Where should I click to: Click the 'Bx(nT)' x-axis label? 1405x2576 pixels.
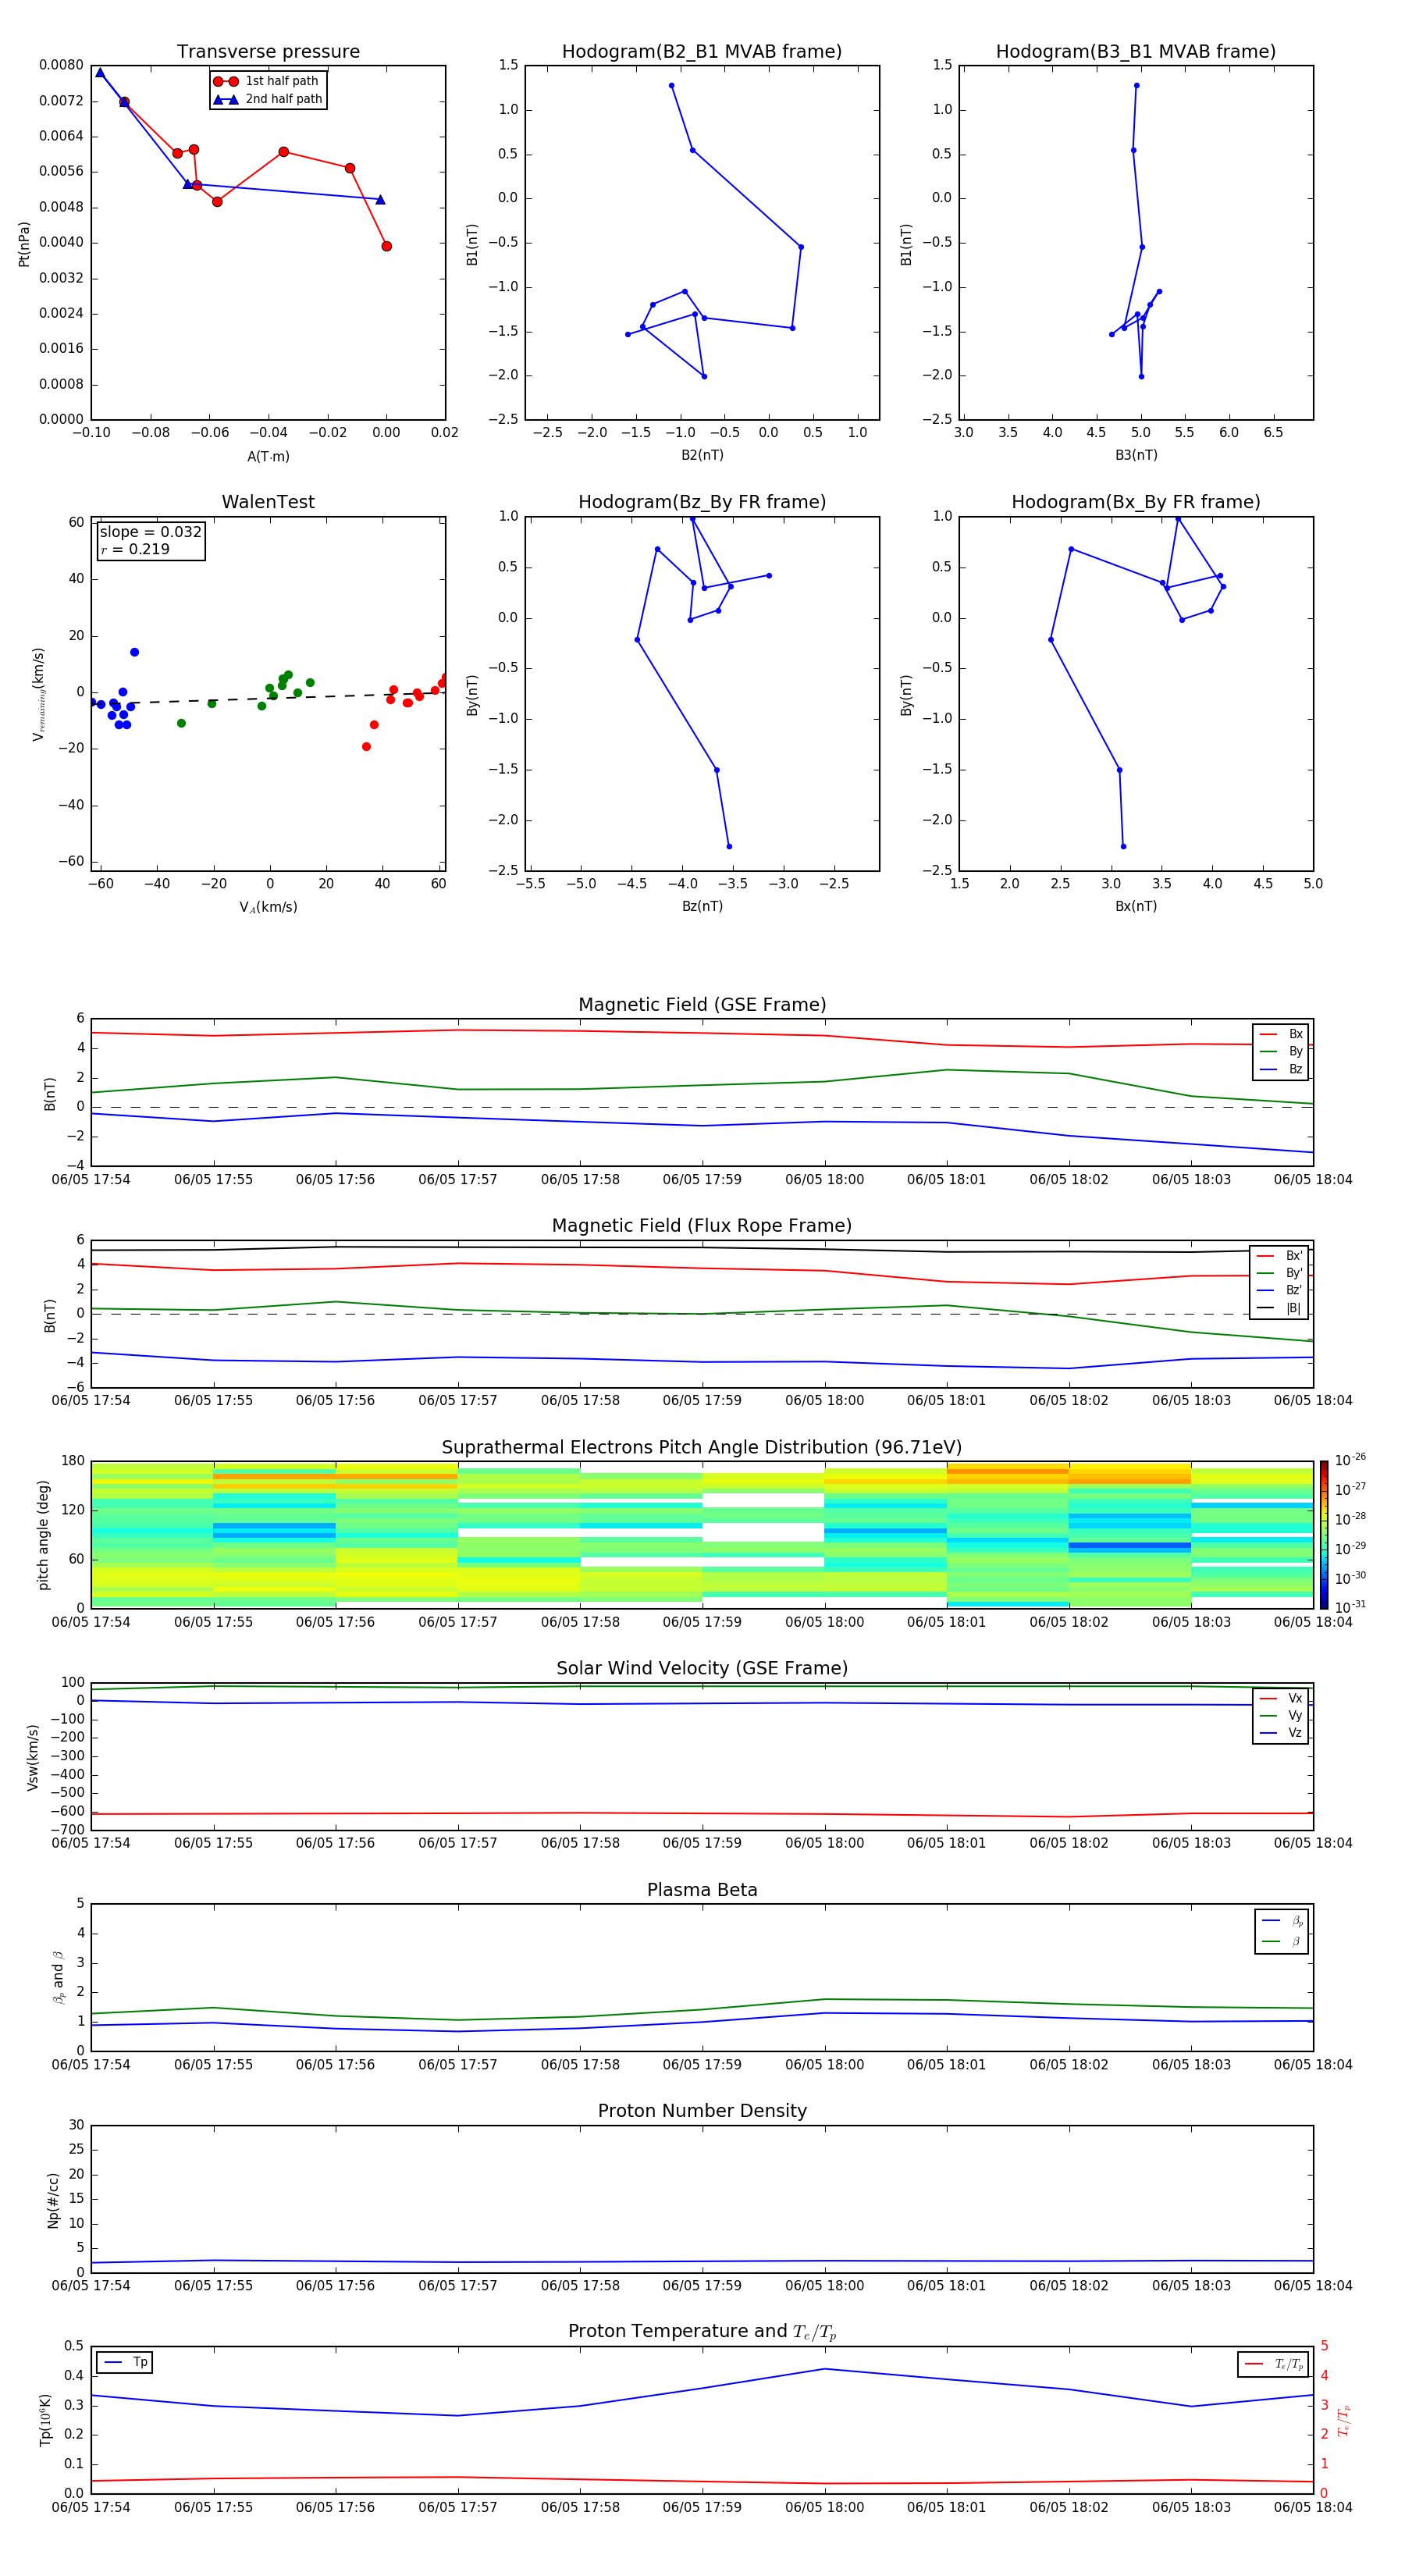tap(1136, 906)
